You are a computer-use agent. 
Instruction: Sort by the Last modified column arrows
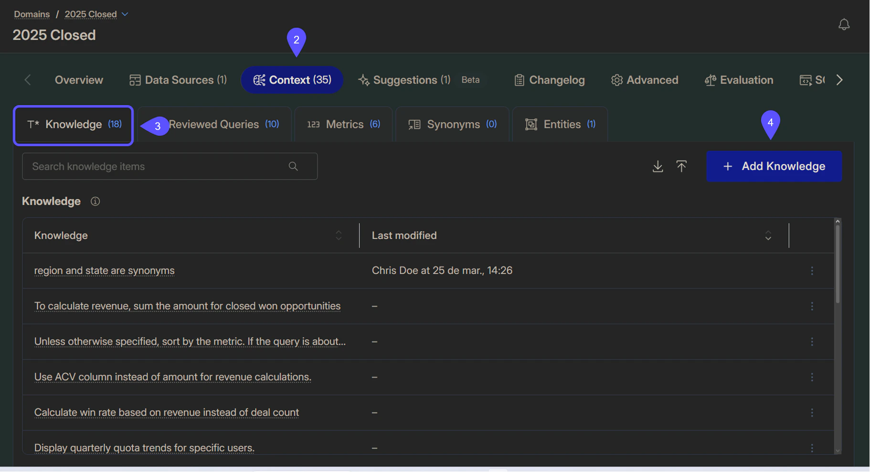point(768,236)
